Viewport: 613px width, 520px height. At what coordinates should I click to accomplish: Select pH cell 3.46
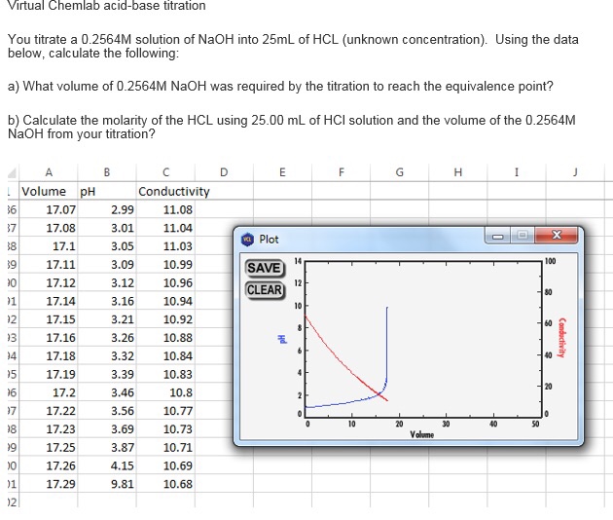click(107, 392)
